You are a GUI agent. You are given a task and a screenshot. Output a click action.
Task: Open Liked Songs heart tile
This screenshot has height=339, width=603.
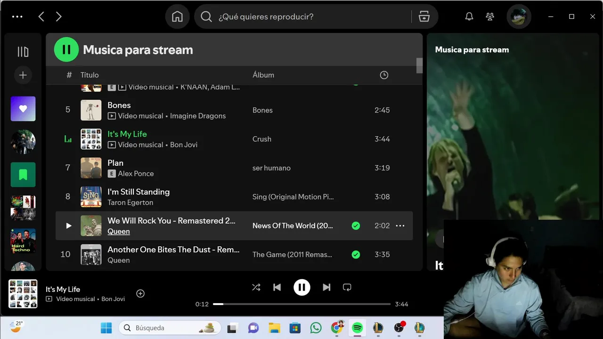click(23, 109)
